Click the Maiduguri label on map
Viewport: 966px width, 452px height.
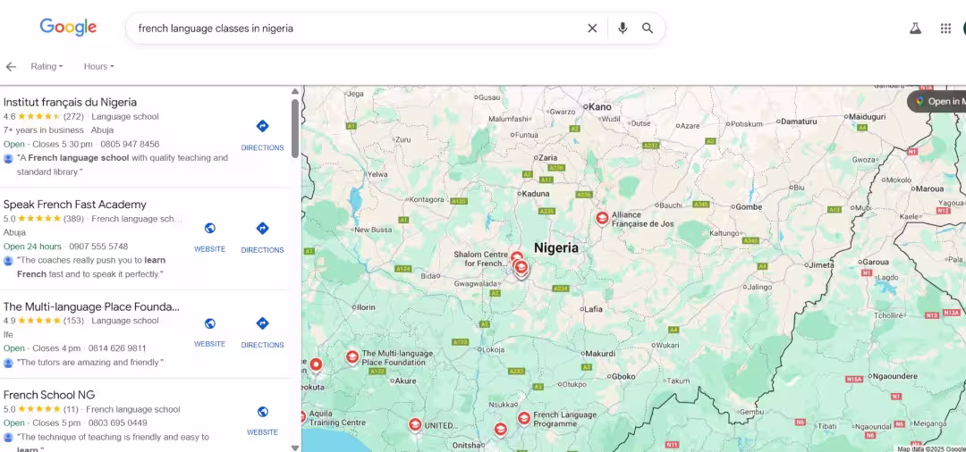click(x=867, y=116)
